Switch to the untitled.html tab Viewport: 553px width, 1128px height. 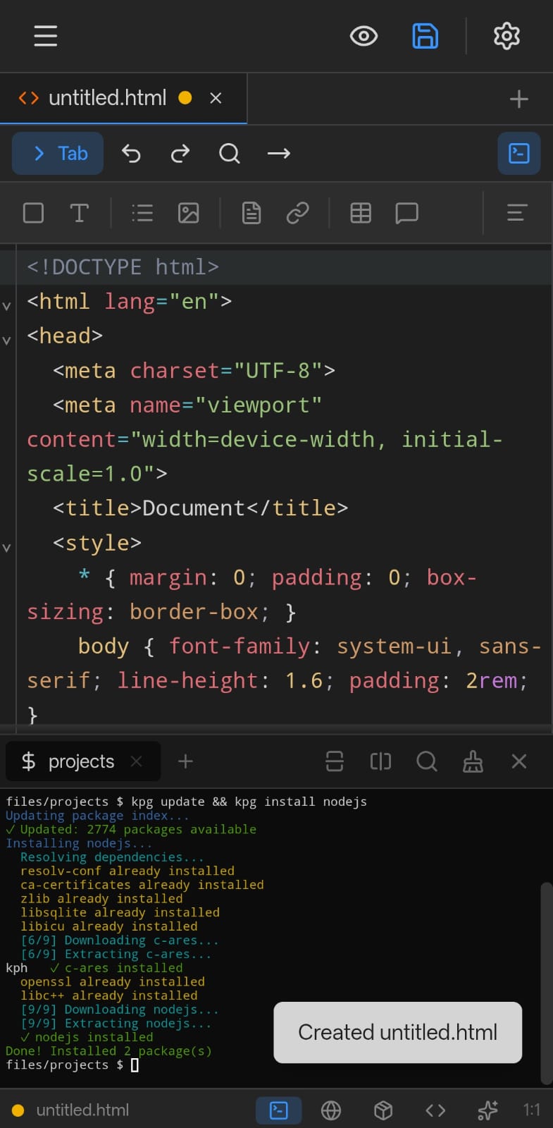tap(107, 98)
